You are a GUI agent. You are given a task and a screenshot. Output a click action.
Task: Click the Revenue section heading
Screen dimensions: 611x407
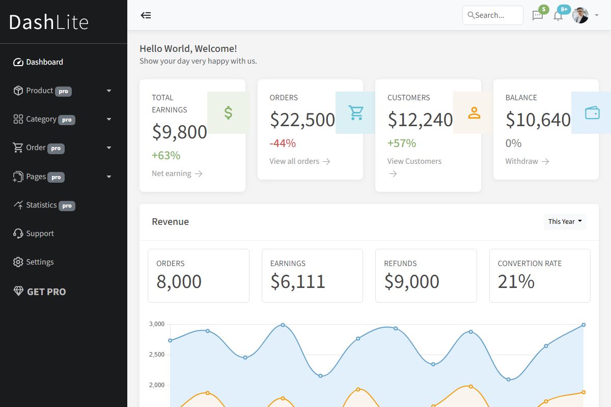[x=170, y=222]
